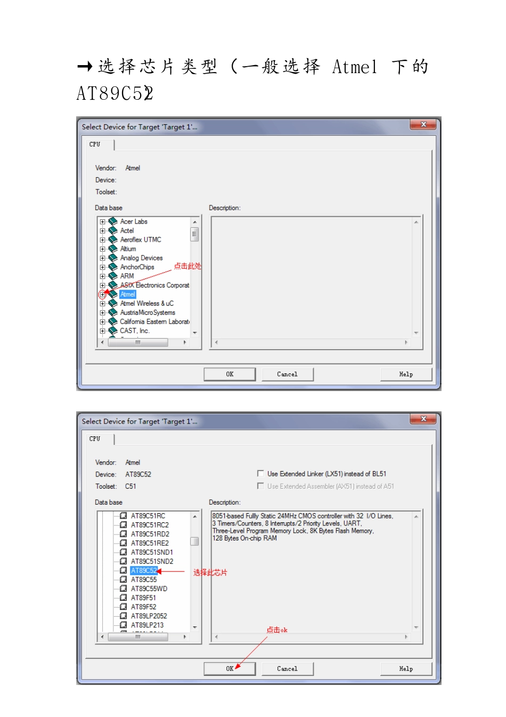Click the device list scroll-up arrow
506x717 pixels.
[x=194, y=516]
